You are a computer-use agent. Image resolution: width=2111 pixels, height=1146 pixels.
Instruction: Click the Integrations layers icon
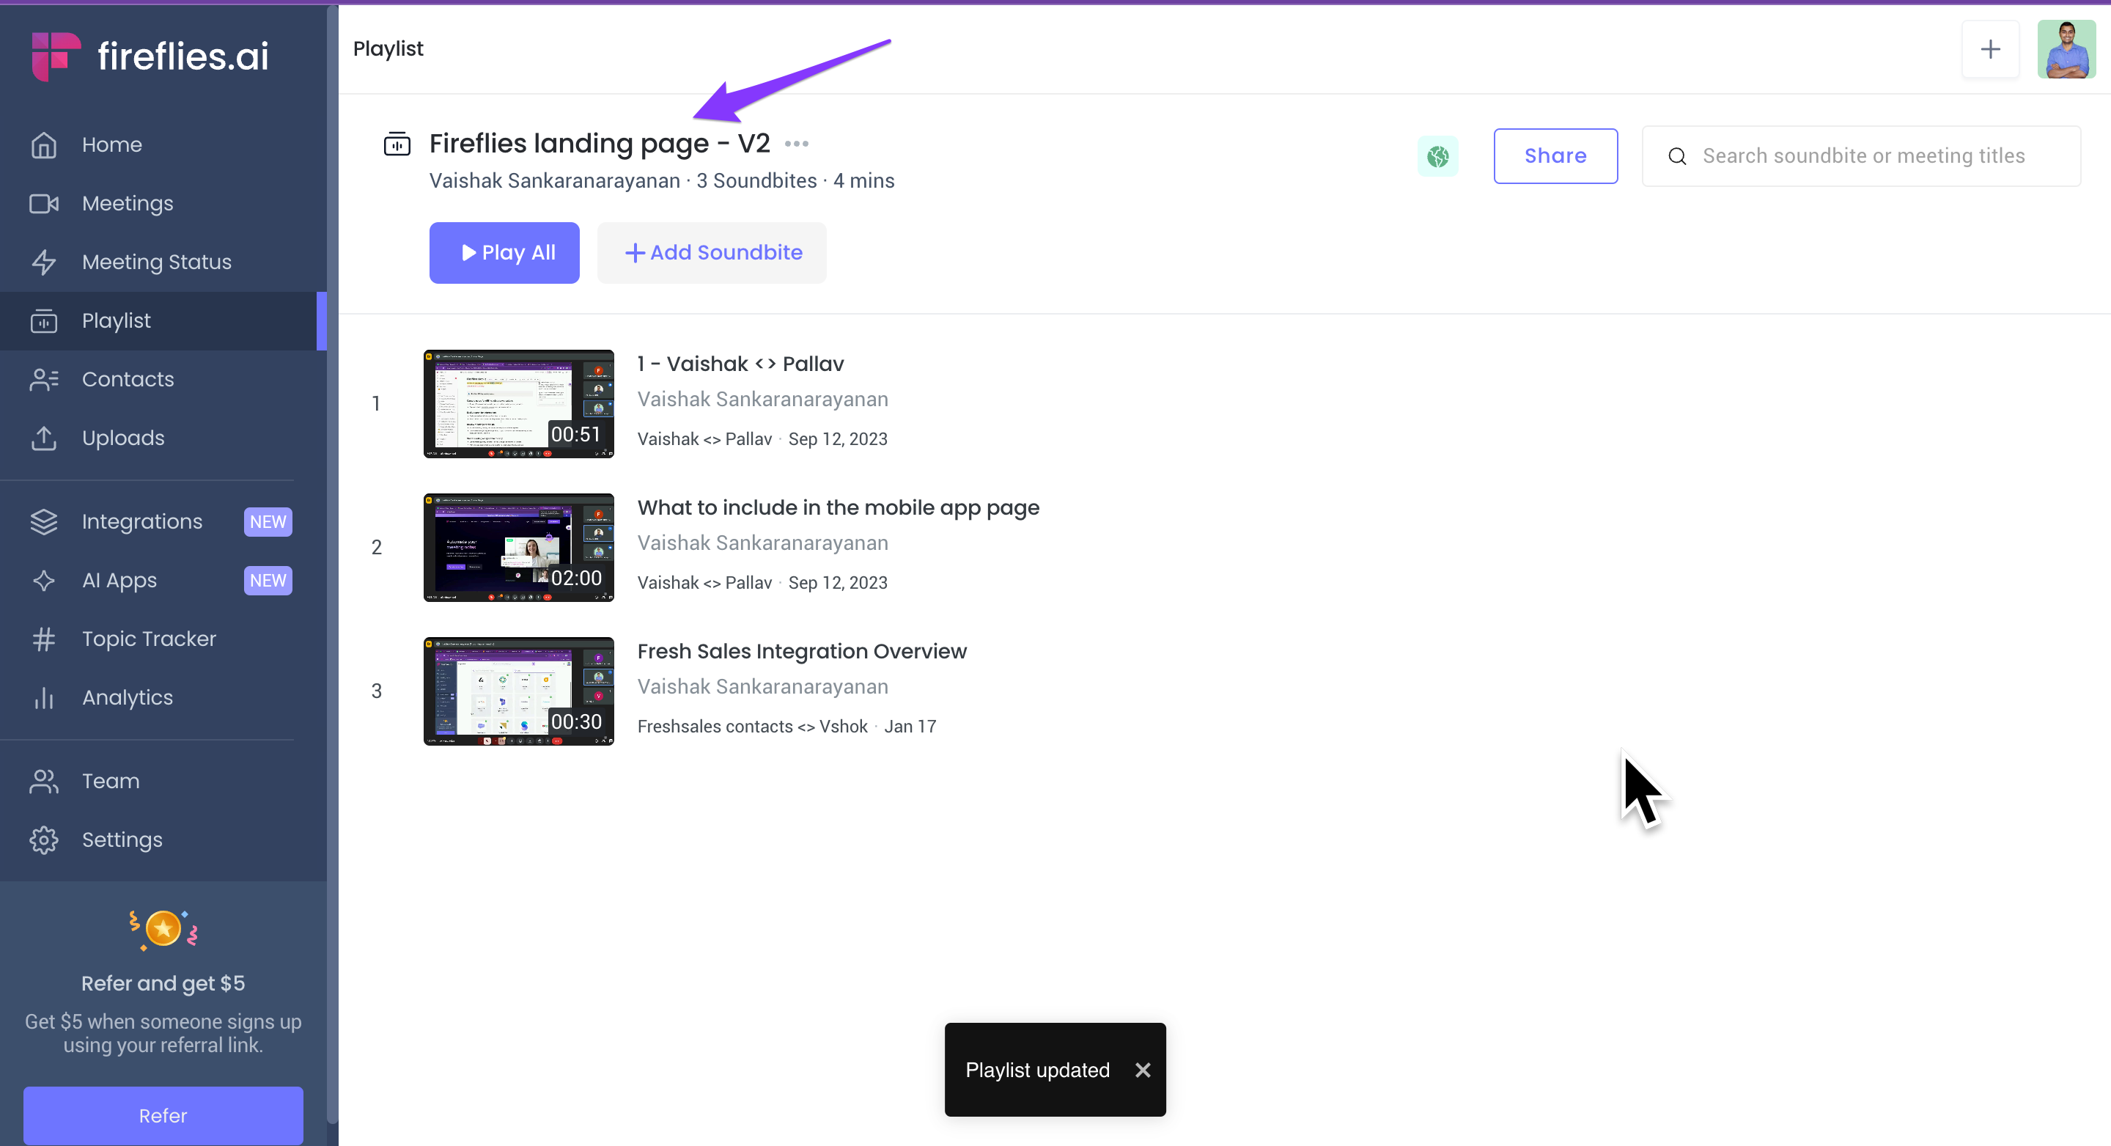43,522
